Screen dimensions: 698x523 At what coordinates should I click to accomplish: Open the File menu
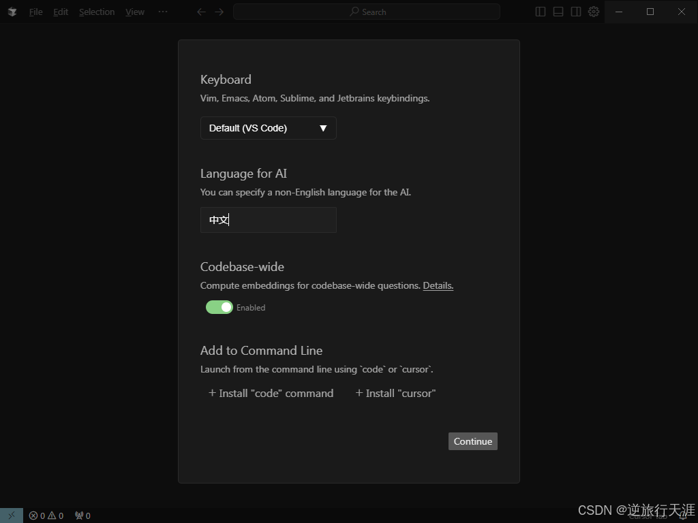click(x=36, y=12)
